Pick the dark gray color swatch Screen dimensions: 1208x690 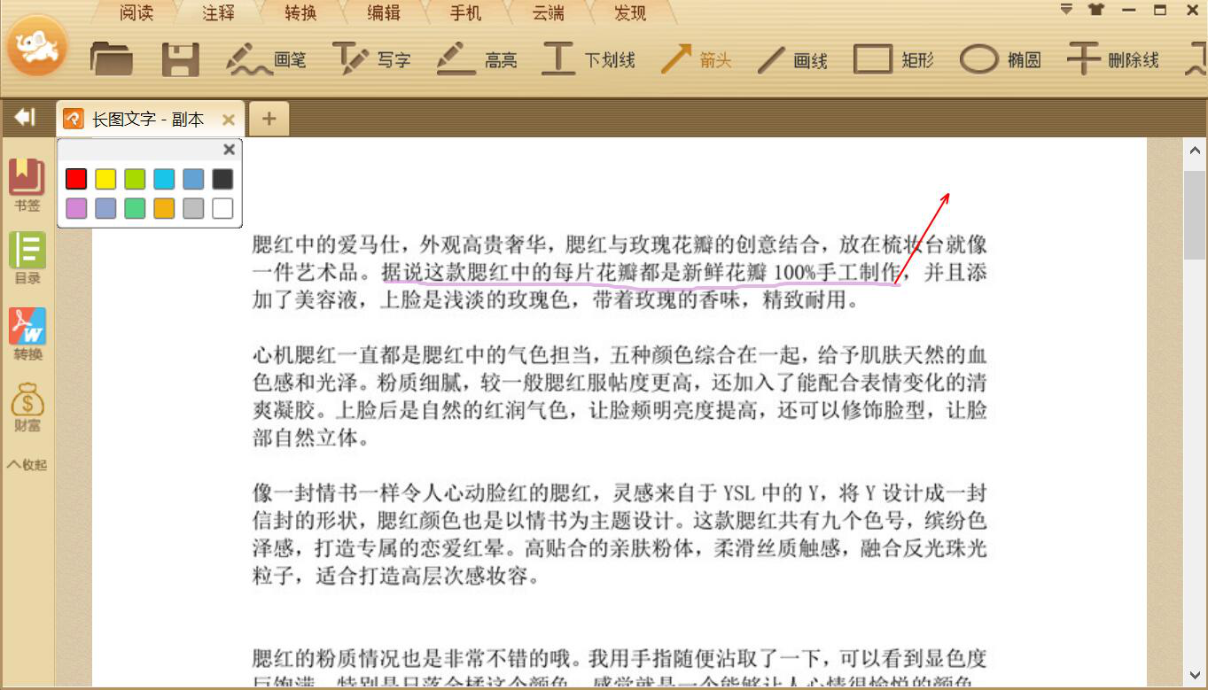click(222, 179)
